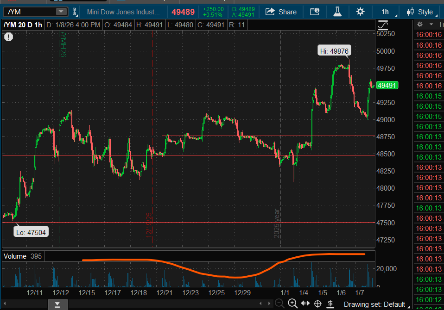Click the R: 11 range value
The height and width of the screenshot is (310, 444).
pyautogui.click(x=237, y=25)
